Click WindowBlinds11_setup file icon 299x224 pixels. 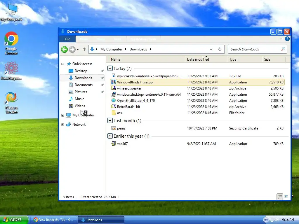pyautogui.click(x=114, y=82)
